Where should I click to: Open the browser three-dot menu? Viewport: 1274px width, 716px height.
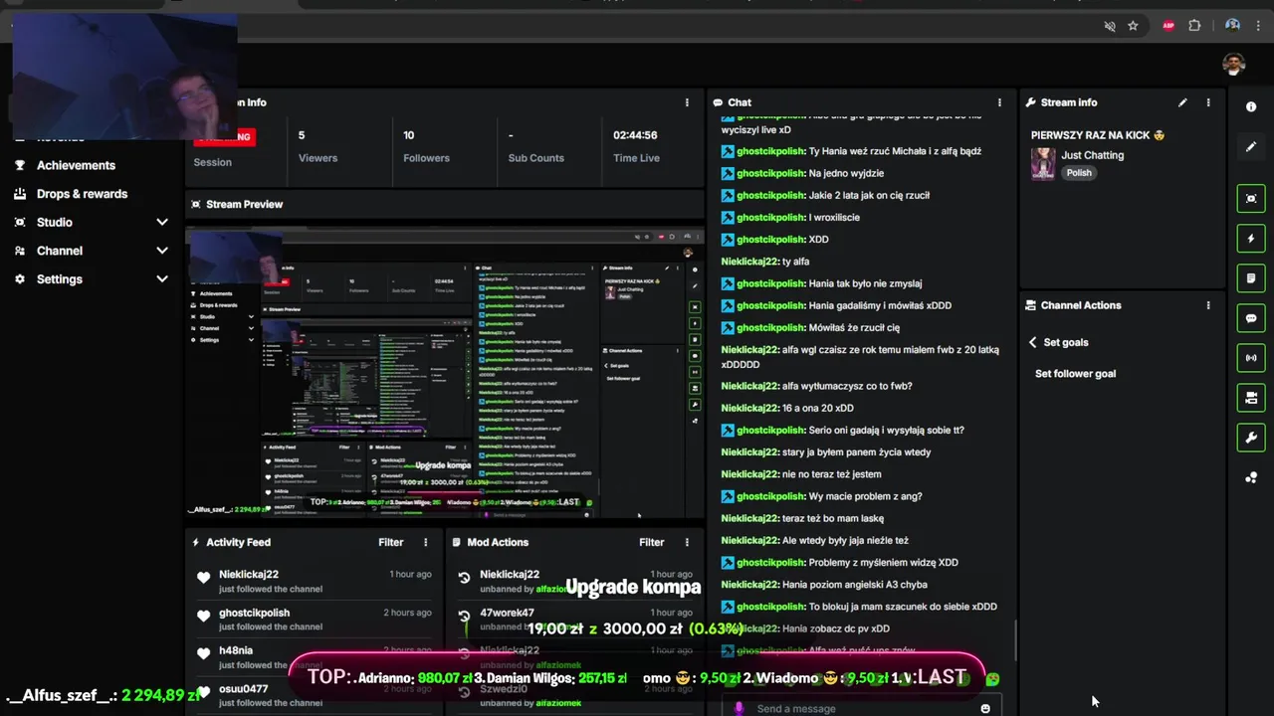tap(1258, 26)
